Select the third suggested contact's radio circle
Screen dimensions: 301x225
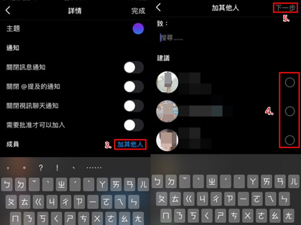(x=290, y=140)
